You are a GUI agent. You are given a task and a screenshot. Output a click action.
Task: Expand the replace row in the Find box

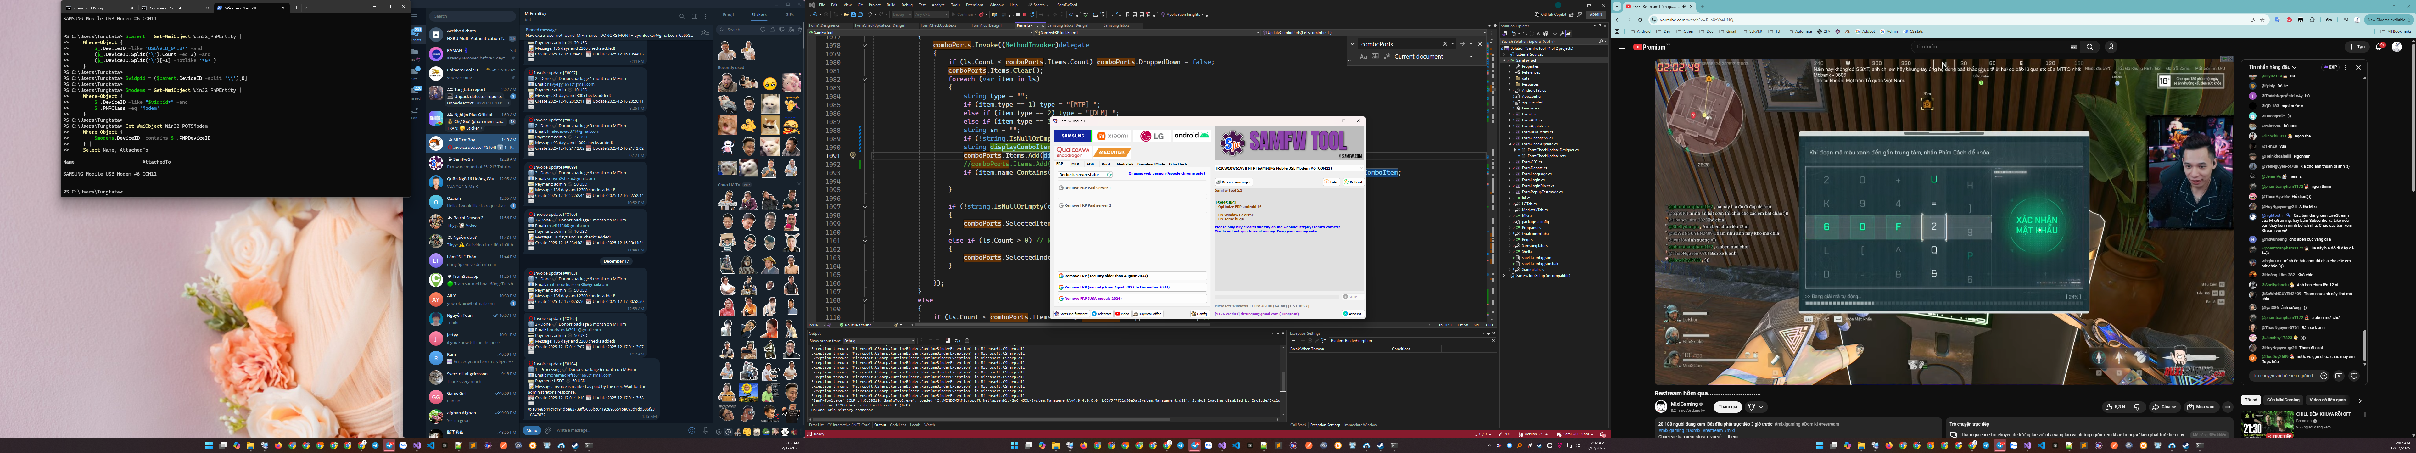point(1352,44)
